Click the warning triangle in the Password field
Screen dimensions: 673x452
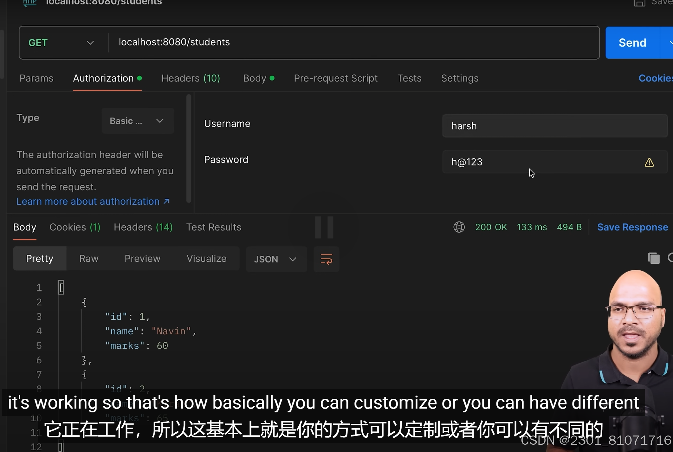[650, 162]
